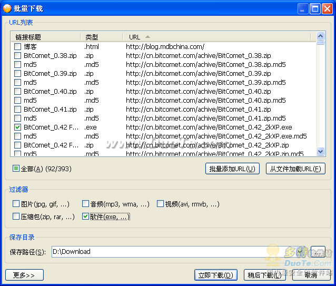The width and height of the screenshot is (336, 286).
Task: Enable the 音频(mp3, wma, ...) filter
Action: pos(85,204)
